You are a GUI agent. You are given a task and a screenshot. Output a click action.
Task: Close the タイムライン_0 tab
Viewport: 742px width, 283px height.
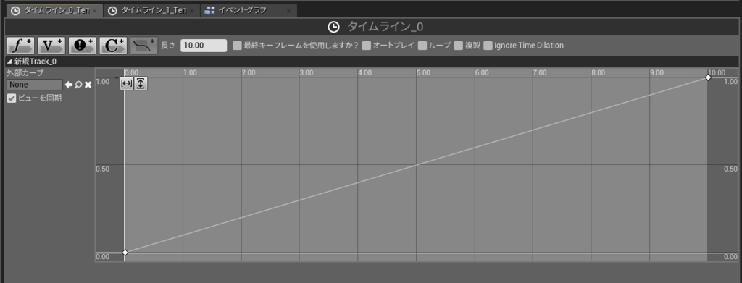[95, 11]
